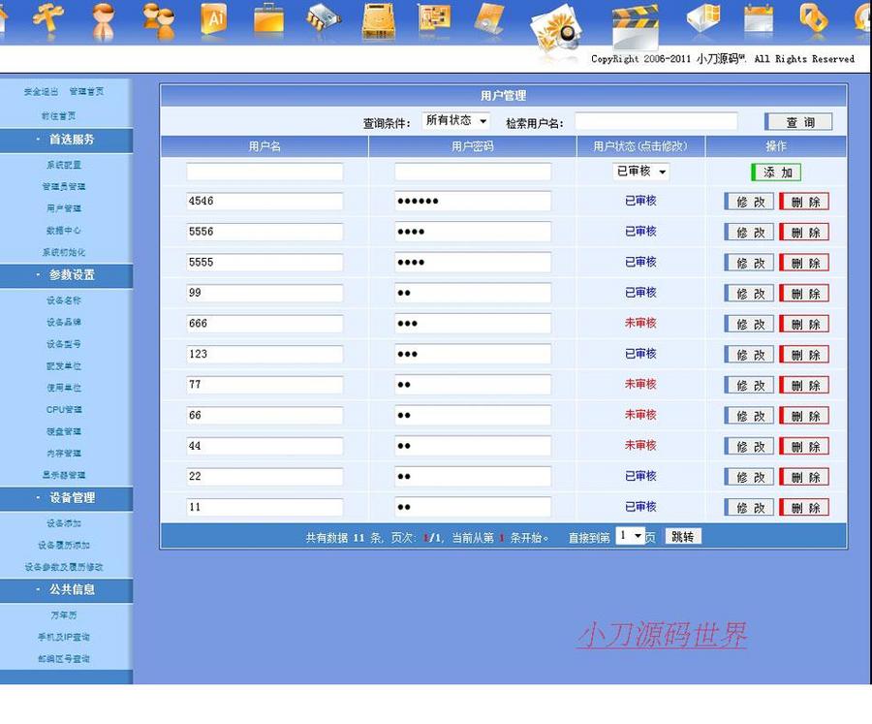Open 用户管理 from the sidebar menu
This screenshot has width=872, height=724.
(66, 206)
